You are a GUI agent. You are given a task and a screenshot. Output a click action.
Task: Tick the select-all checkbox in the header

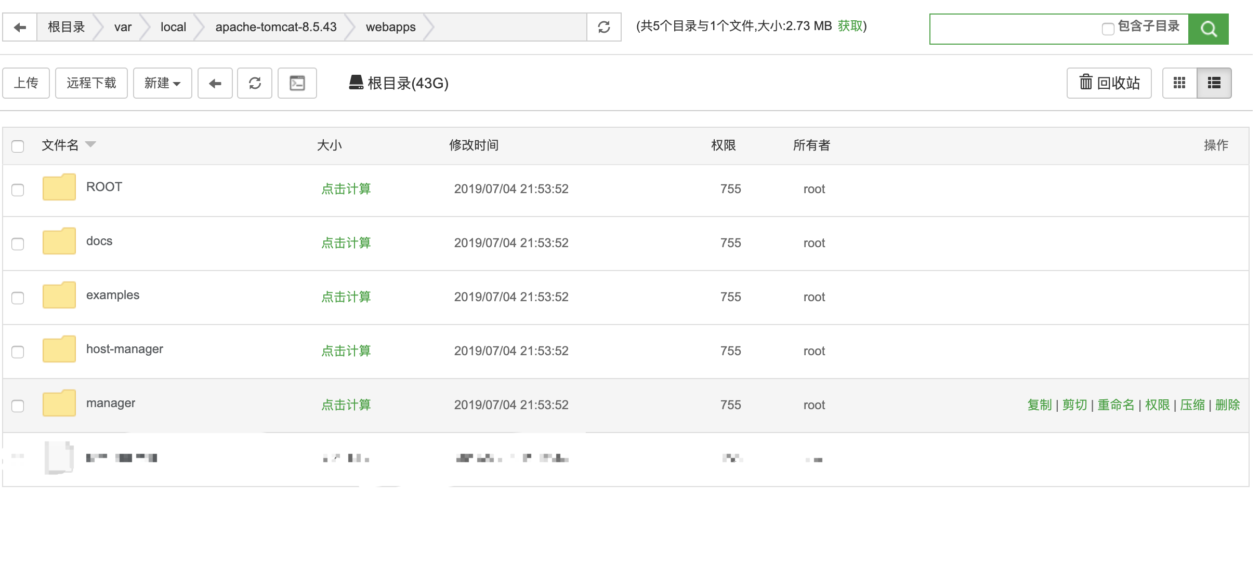(x=18, y=146)
